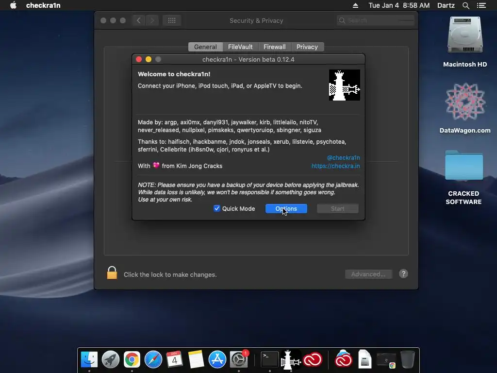Open Finder from the dock

[89, 359]
